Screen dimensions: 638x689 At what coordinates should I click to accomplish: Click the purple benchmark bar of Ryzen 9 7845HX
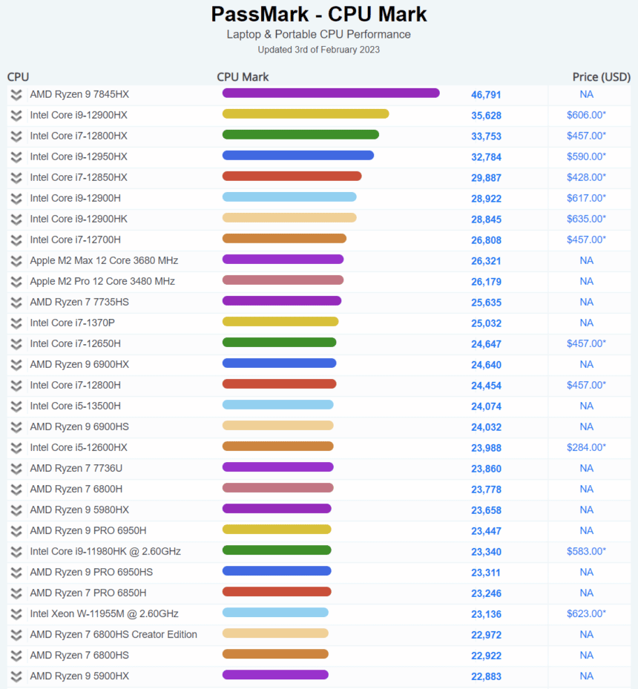pyautogui.click(x=330, y=93)
